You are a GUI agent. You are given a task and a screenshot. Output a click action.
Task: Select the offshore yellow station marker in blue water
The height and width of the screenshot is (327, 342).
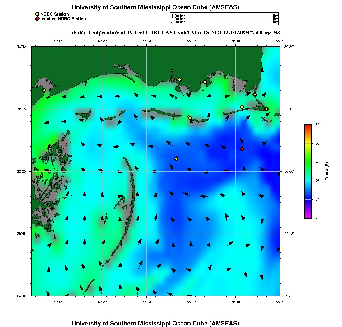[177, 159]
